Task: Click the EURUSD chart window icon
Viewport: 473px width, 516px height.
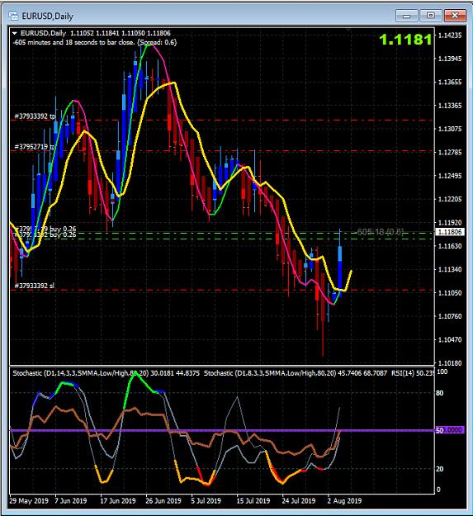Action: click(x=13, y=16)
